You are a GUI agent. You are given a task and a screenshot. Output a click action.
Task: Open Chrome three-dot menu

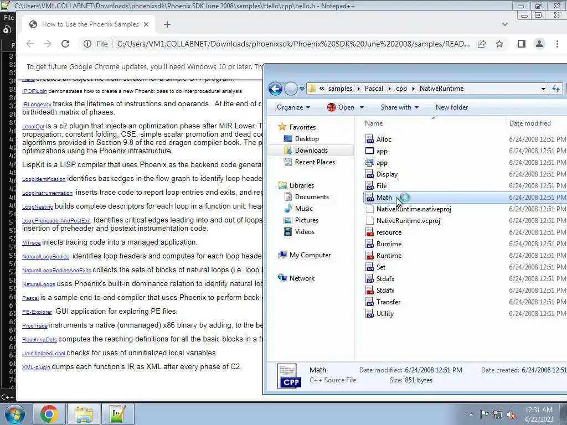(557, 44)
